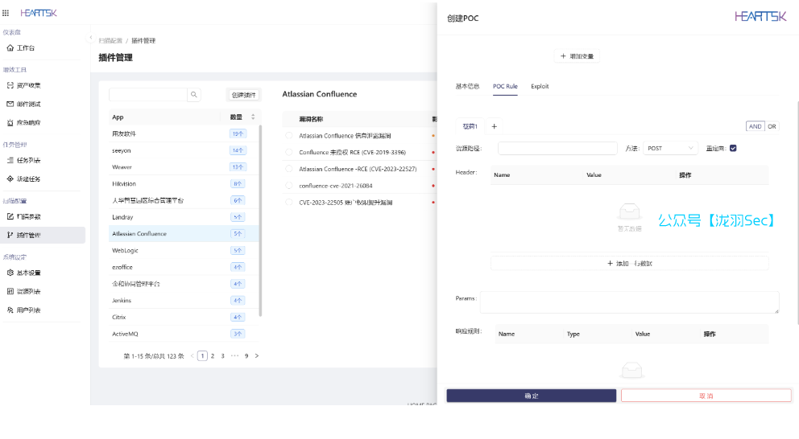This screenshot has height=439, width=799.
Task: Go to next page arrow in pagination
Action: click(257, 355)
